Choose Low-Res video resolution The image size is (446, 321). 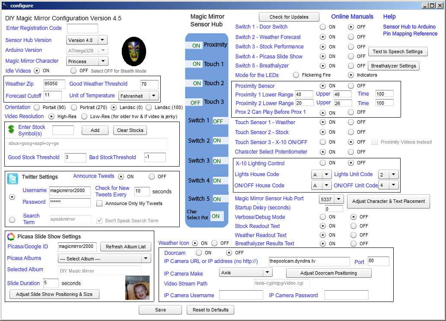[84, 116]
